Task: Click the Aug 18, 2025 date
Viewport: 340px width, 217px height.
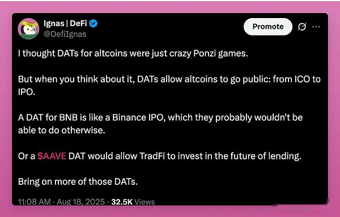Action: coord(80,202)
